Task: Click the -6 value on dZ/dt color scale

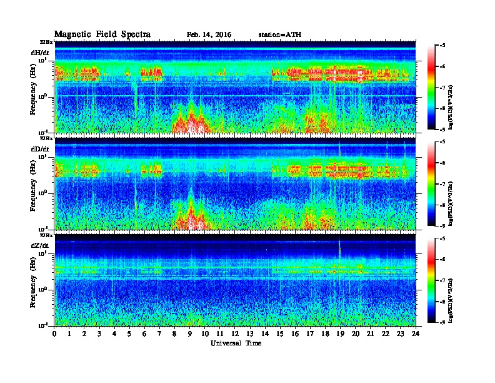Action: [x=442, y=259]
